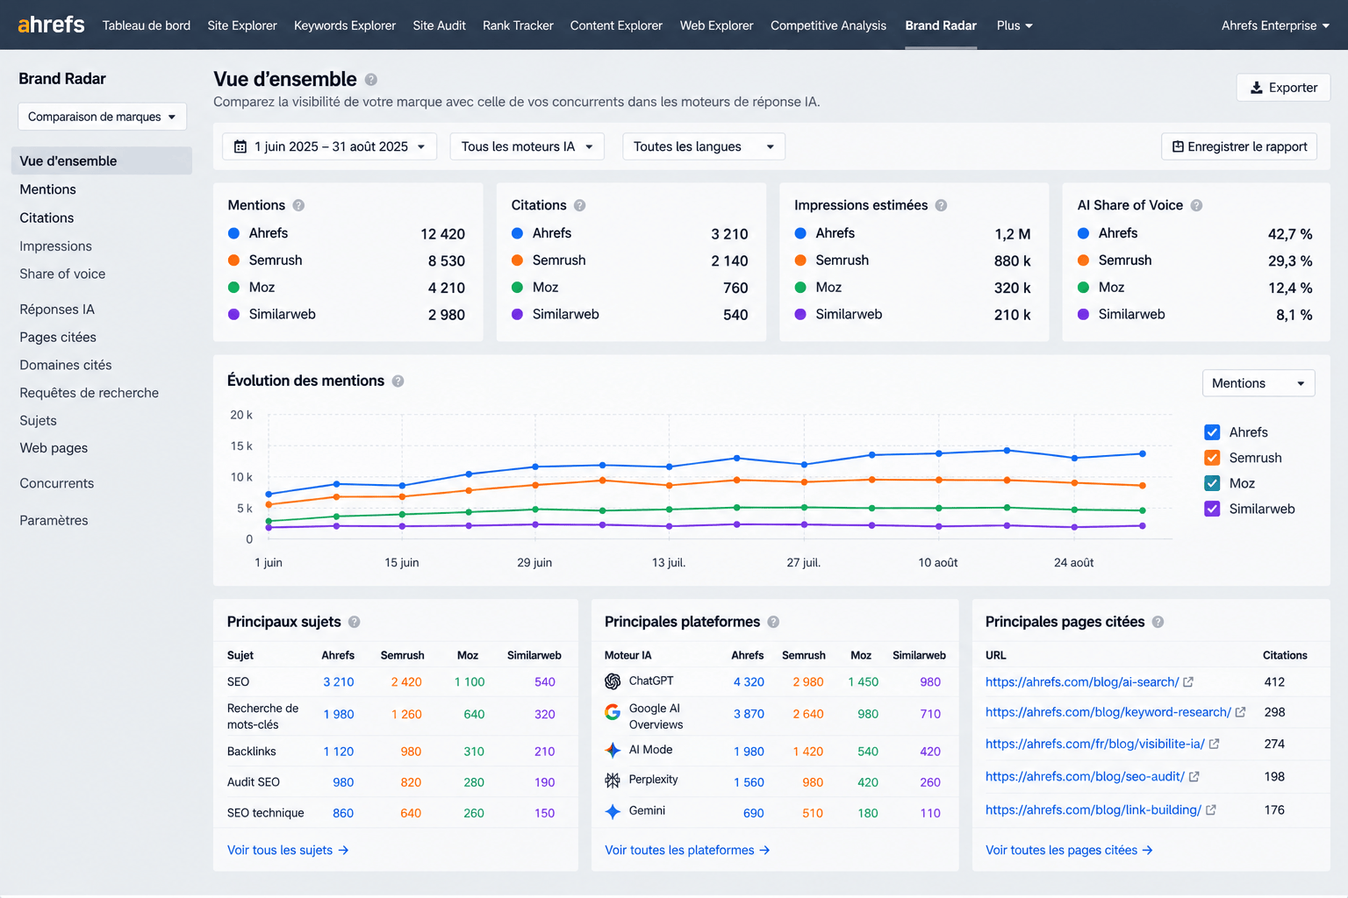This screenshot has height=898, width=1348.
Task: Click help icon beside Mentions card title
Action: pos(298,205)
